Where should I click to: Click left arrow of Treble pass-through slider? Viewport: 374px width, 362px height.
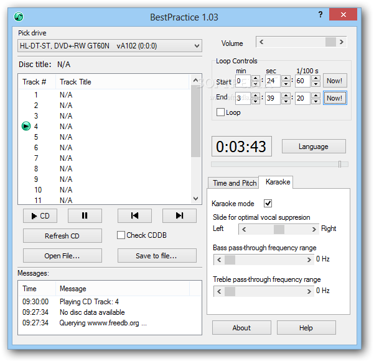point(219,291)
